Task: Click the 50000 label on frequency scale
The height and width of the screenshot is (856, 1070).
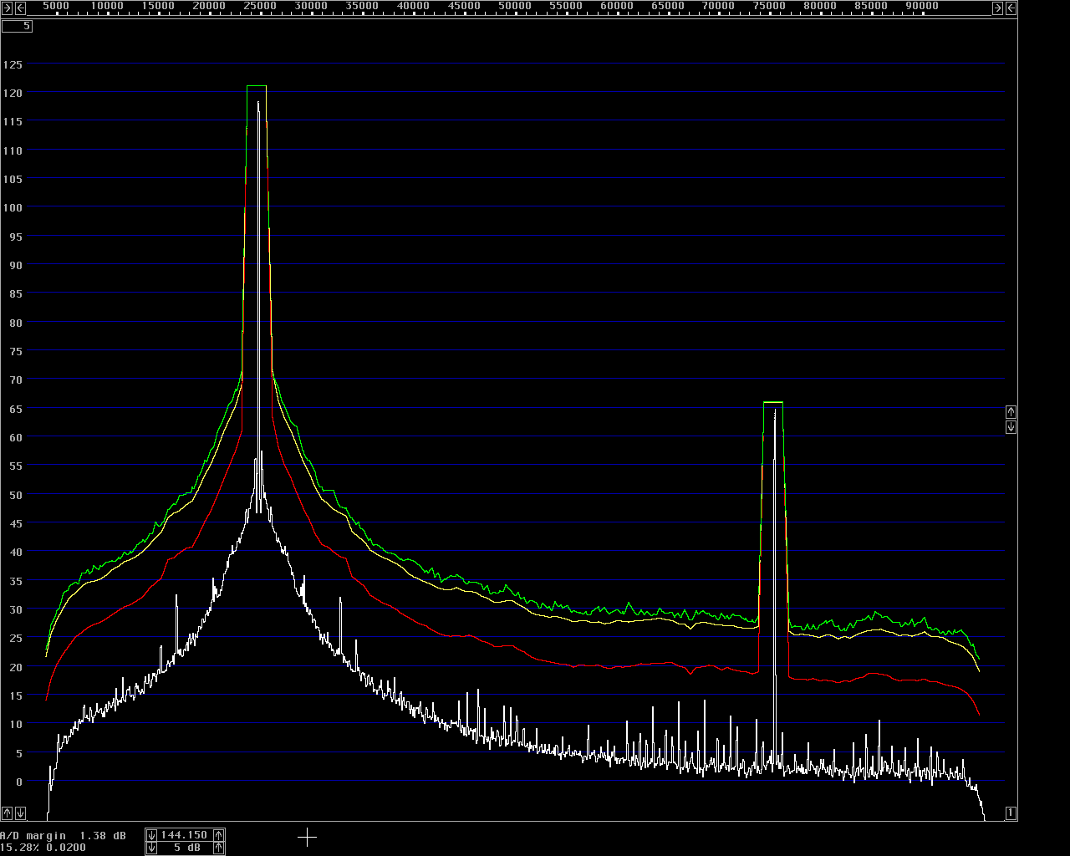Action: pyautogui.click(x=515, y=6)
